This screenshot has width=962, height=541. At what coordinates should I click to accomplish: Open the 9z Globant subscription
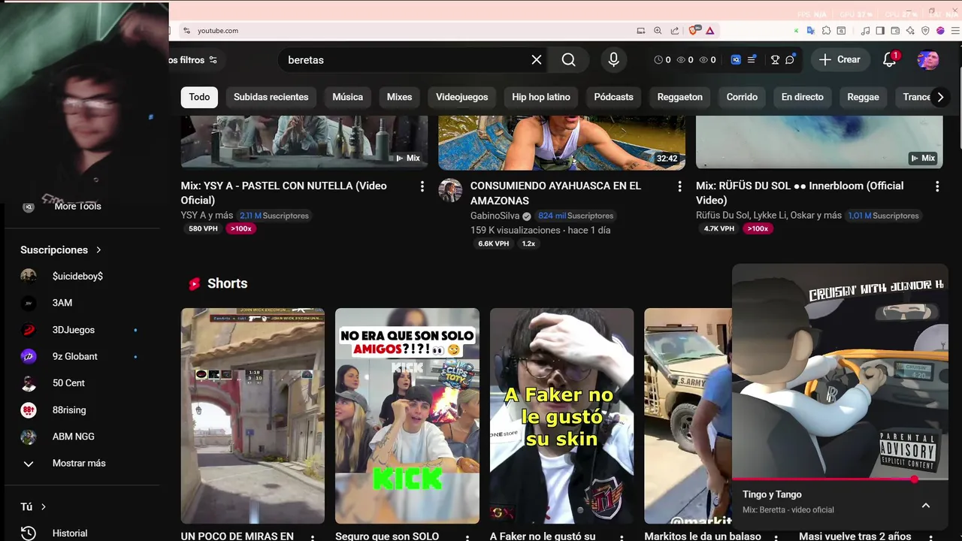[75, 356]
